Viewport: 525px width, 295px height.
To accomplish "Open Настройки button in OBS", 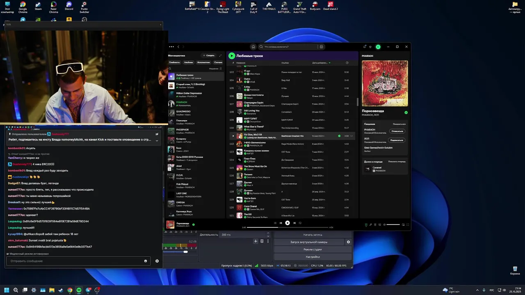I will [x=313, y=257].
